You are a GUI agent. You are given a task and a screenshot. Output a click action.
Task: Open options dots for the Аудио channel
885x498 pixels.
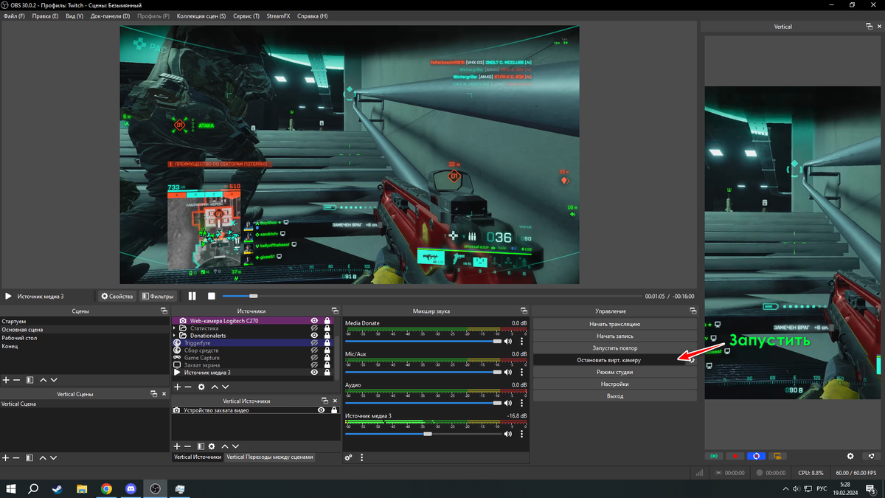point(521,403)
